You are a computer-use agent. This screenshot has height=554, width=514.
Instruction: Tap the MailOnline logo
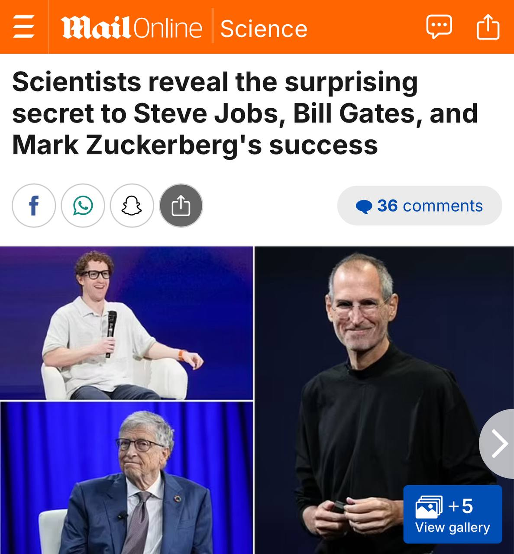pyautogui.click(x=132, y=28)
